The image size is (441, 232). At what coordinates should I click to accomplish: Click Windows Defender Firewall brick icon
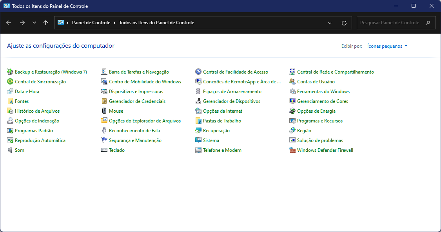(x=292, y=150)
